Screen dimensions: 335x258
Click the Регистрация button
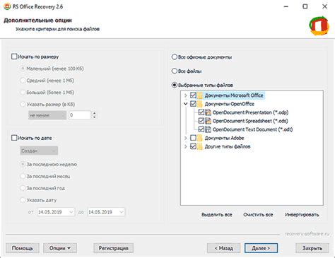pyautogui.click(x=114, y=248)
